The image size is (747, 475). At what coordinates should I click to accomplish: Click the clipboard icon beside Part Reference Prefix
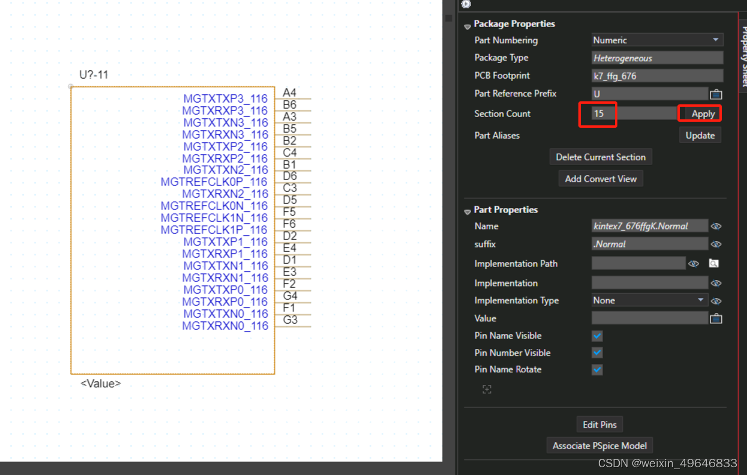[716, 94]
